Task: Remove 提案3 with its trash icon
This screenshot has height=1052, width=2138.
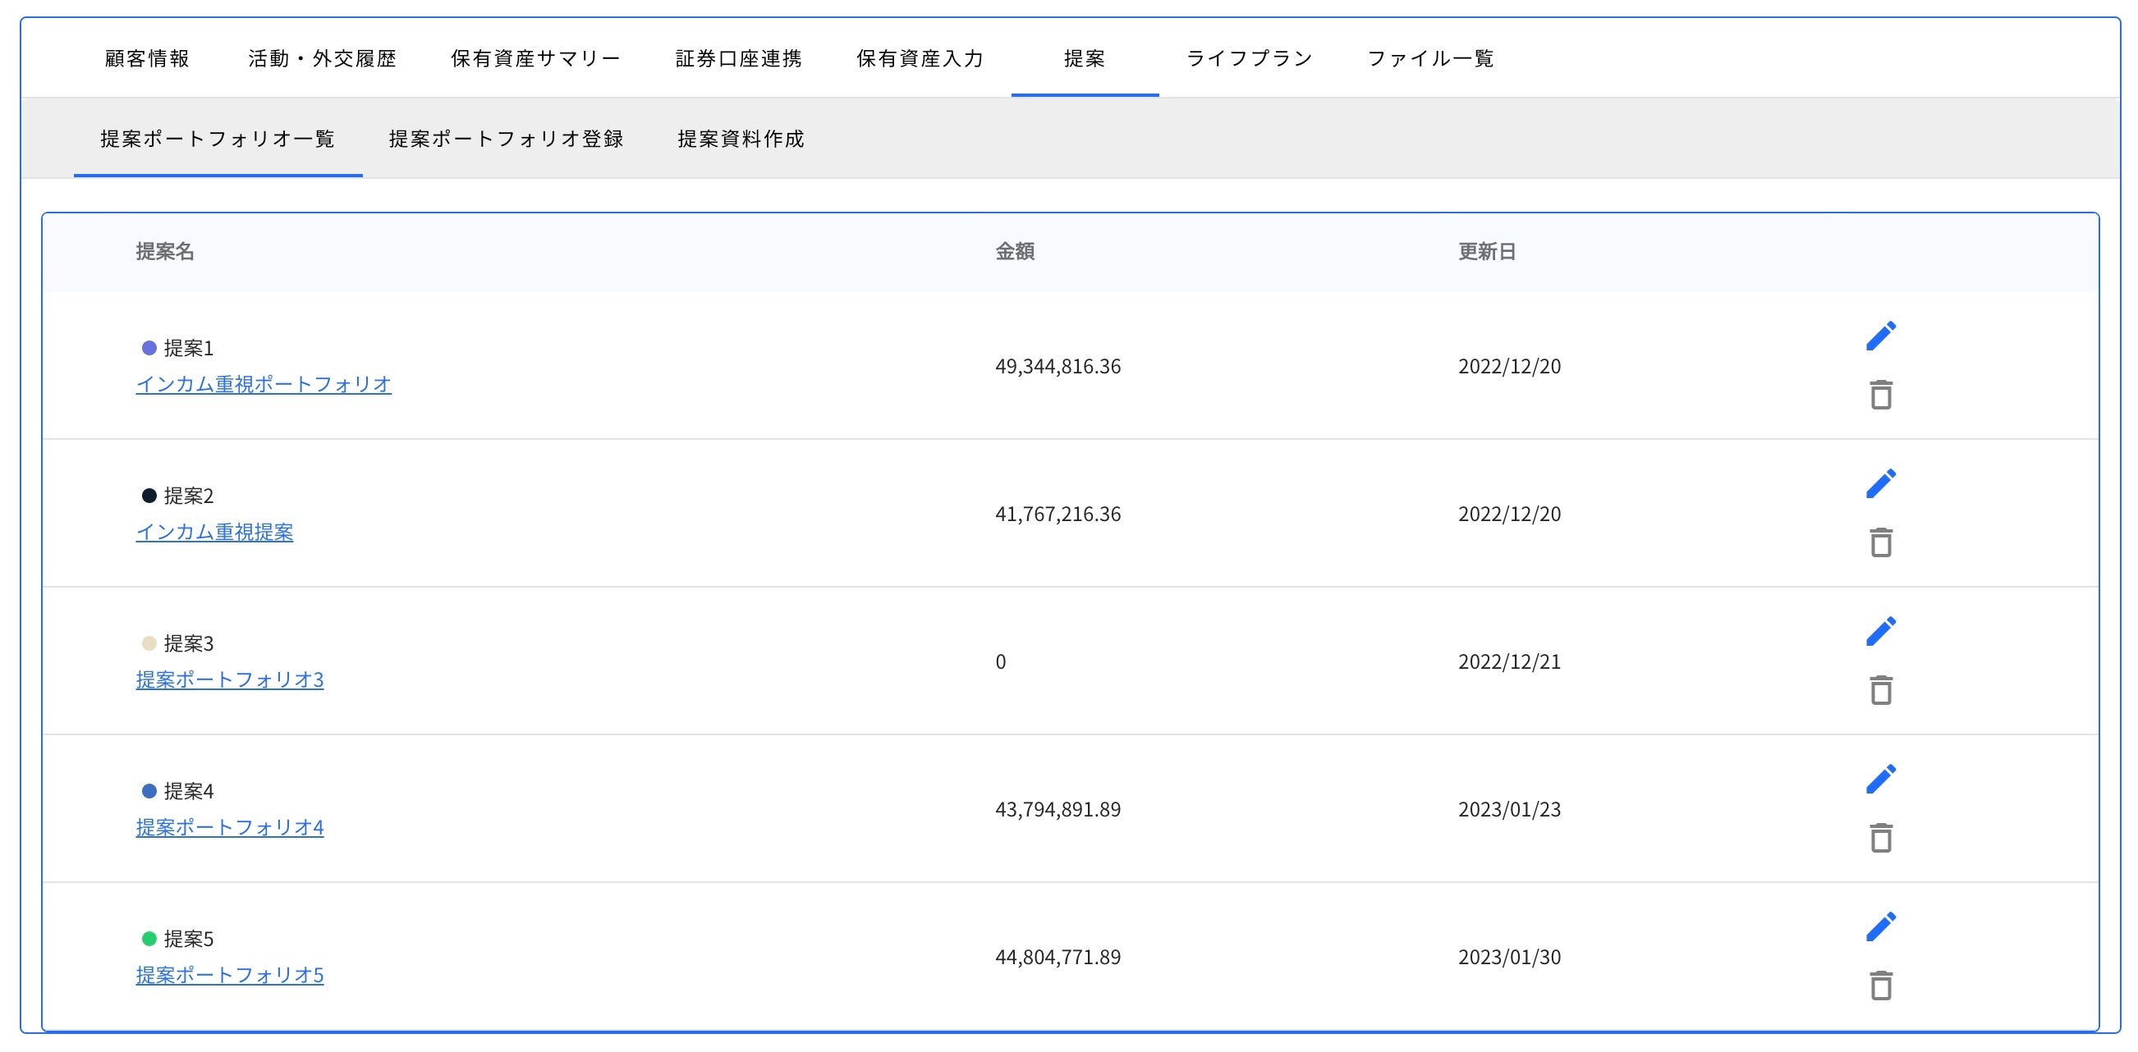Action: (1881, 690)
